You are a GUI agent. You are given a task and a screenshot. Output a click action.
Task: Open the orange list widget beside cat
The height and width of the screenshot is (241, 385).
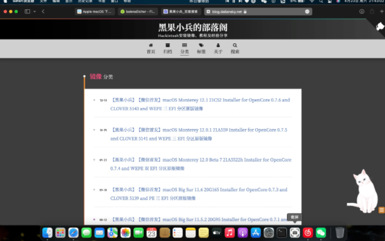click(x=382, y=210)
